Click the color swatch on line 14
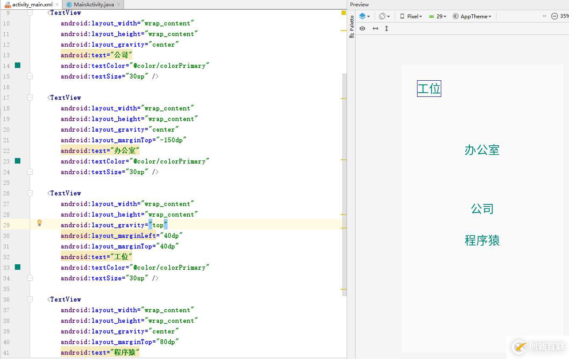The image size is (569, 359). pos(17,65)
